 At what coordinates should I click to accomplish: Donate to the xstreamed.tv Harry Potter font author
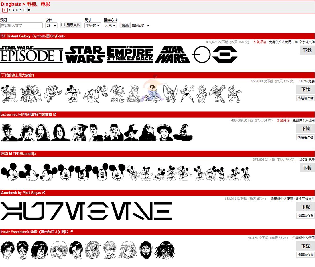point(305,137)
